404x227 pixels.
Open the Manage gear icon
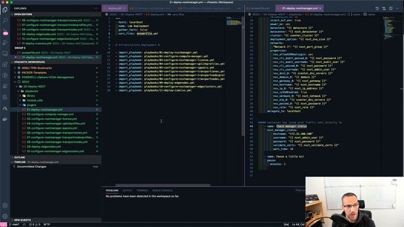[5, 216]
